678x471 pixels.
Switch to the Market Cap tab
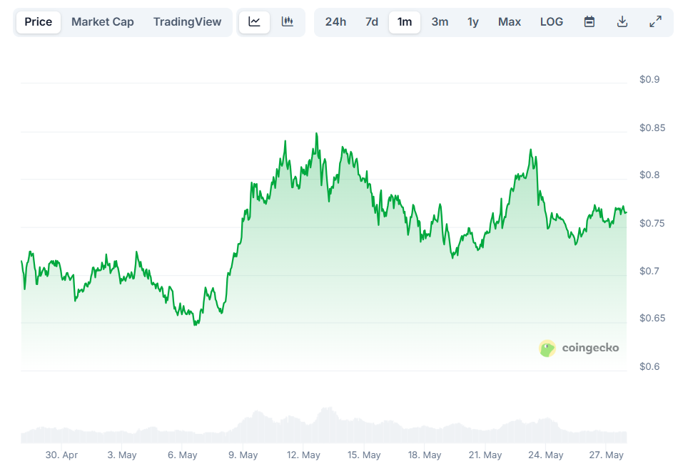[102, 22]
